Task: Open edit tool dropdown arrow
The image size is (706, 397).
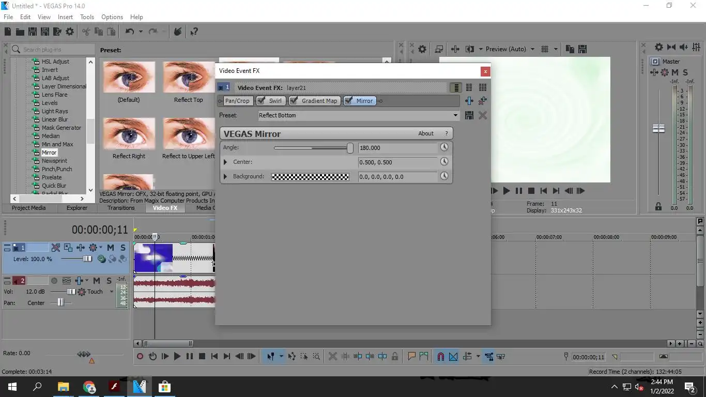Action: pyautogui.click(x=281, y=356)
